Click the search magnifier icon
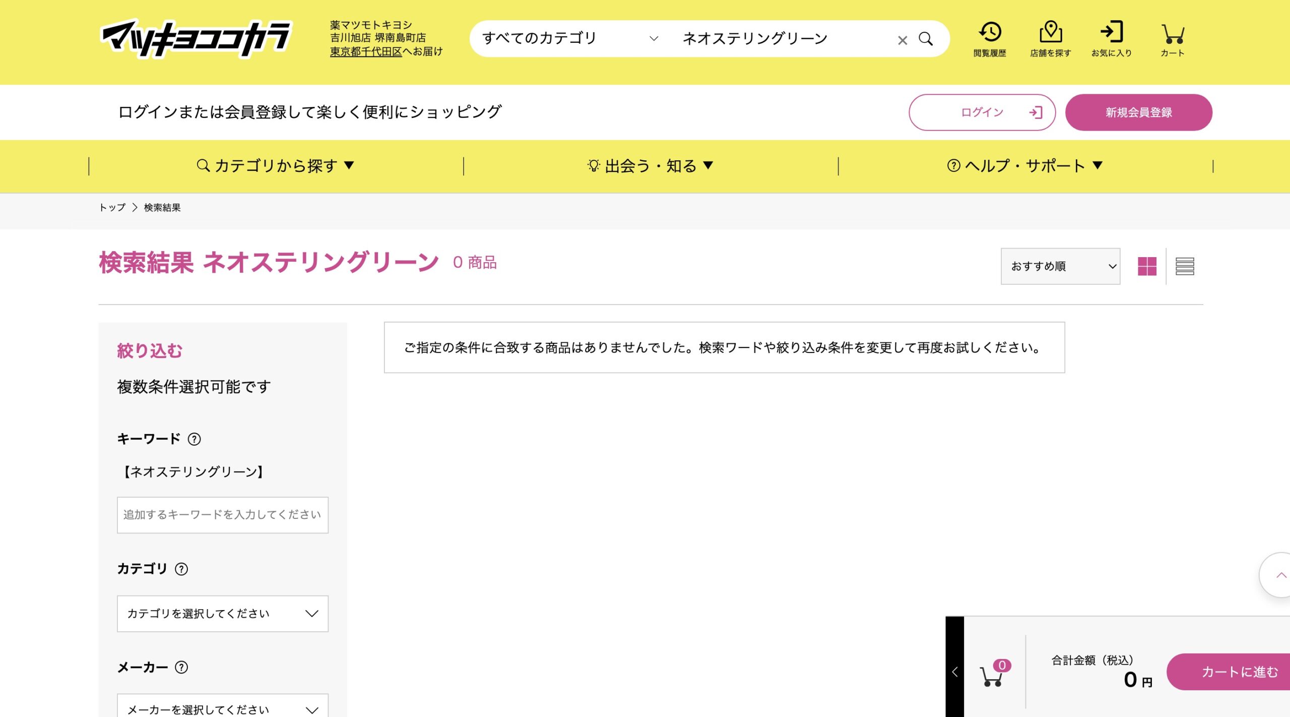 926,38
